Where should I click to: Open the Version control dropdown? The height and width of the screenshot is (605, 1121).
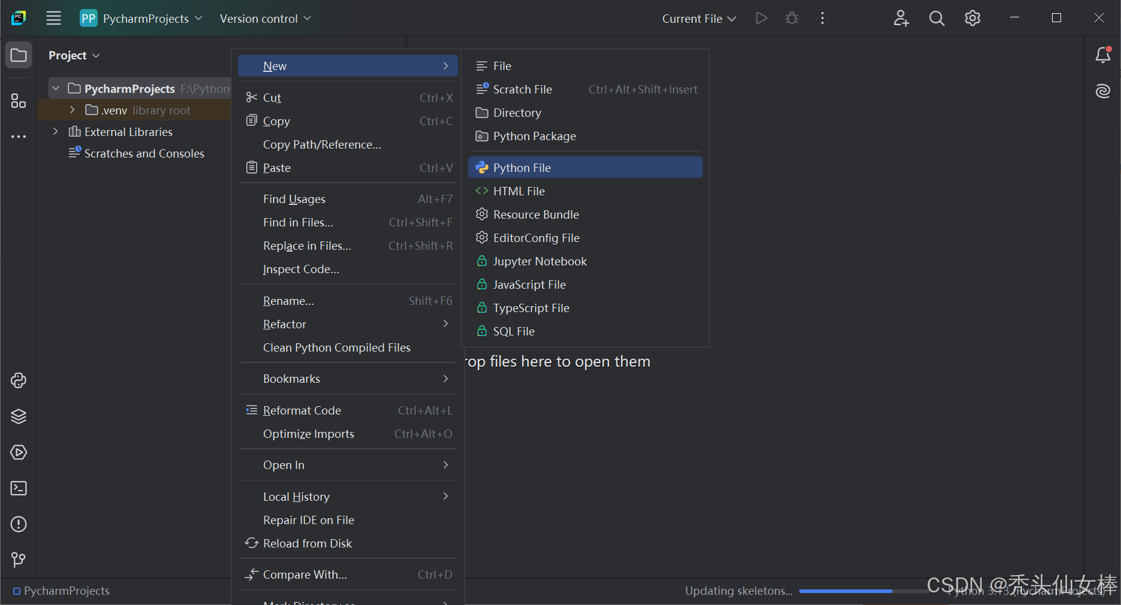pos(266,19)
